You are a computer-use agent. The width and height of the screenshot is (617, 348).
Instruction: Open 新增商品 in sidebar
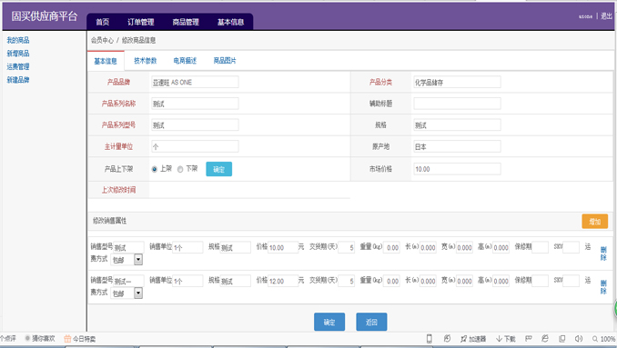click(17, 53)
